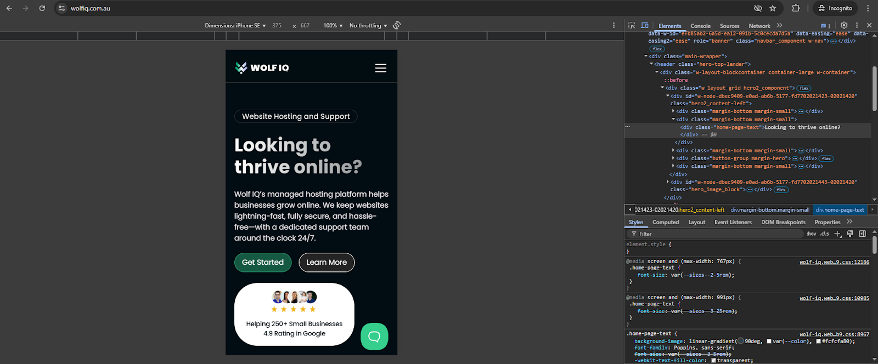Open source link wolf-iq.web…9.css:10985
The width and height of the screenshot is (878, 364).
point(834,298)
